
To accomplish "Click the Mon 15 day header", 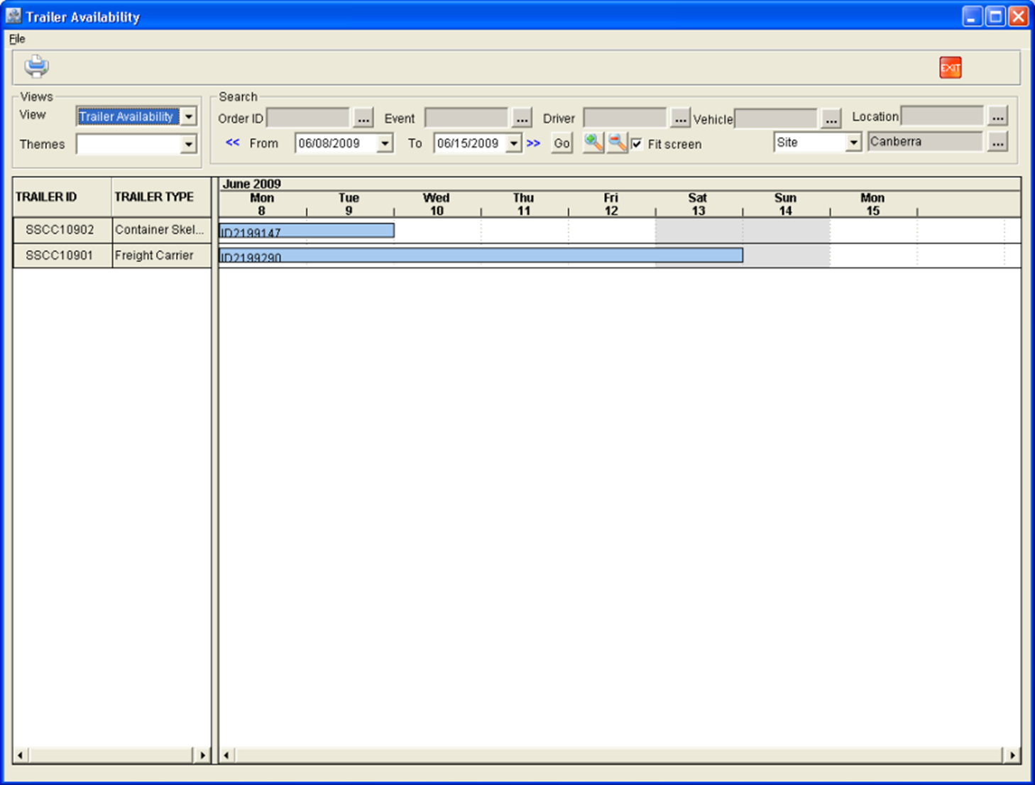I will (x=873, y=204).
